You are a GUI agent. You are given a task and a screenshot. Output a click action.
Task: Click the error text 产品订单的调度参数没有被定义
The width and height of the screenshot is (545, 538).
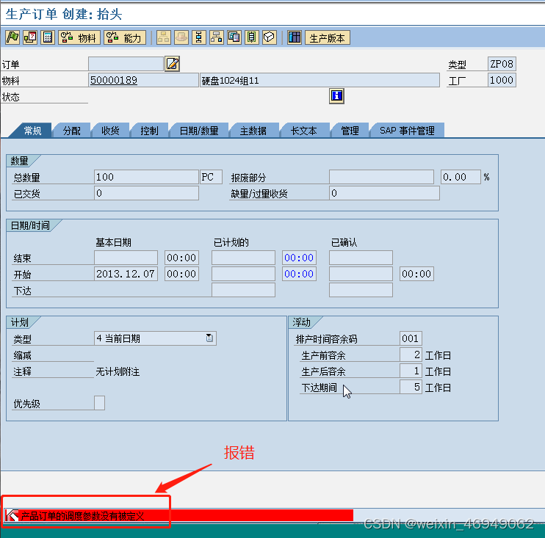pyautogui.click(x=82, y=516)
